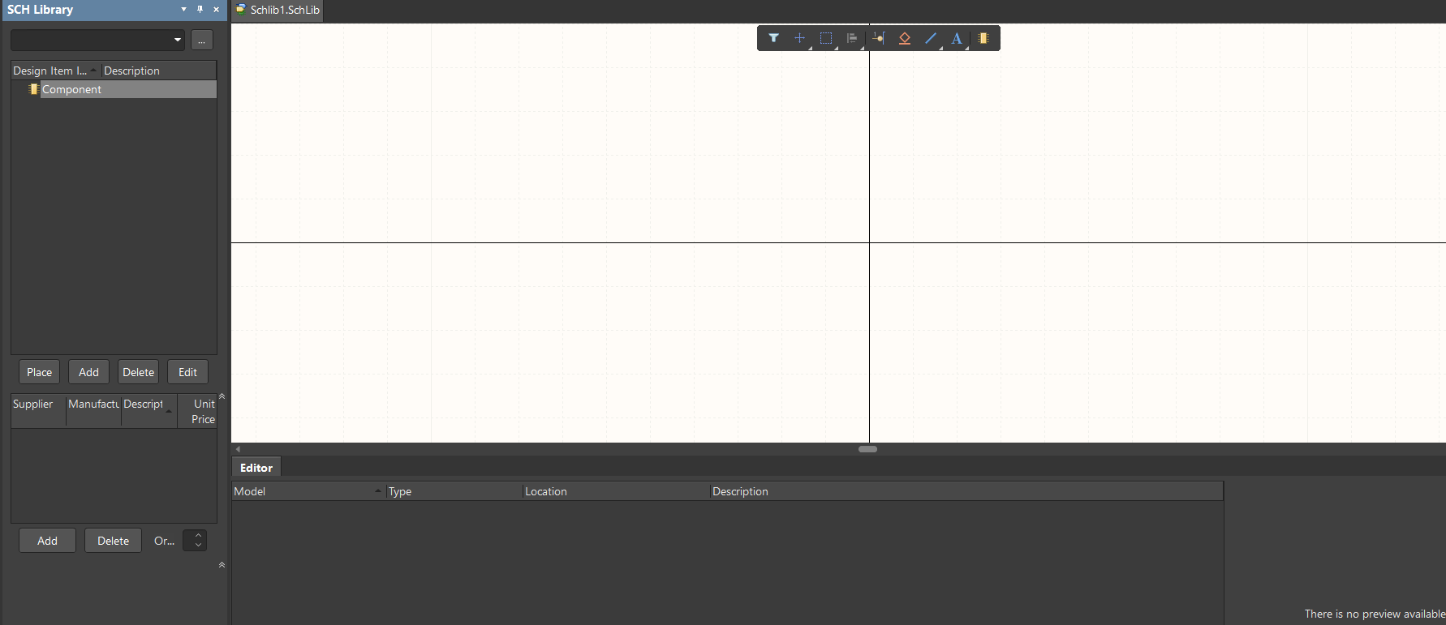The image size is (1446, 625).
Task: Select the IEEE symbol placement tool
Action: coord(904,38)
